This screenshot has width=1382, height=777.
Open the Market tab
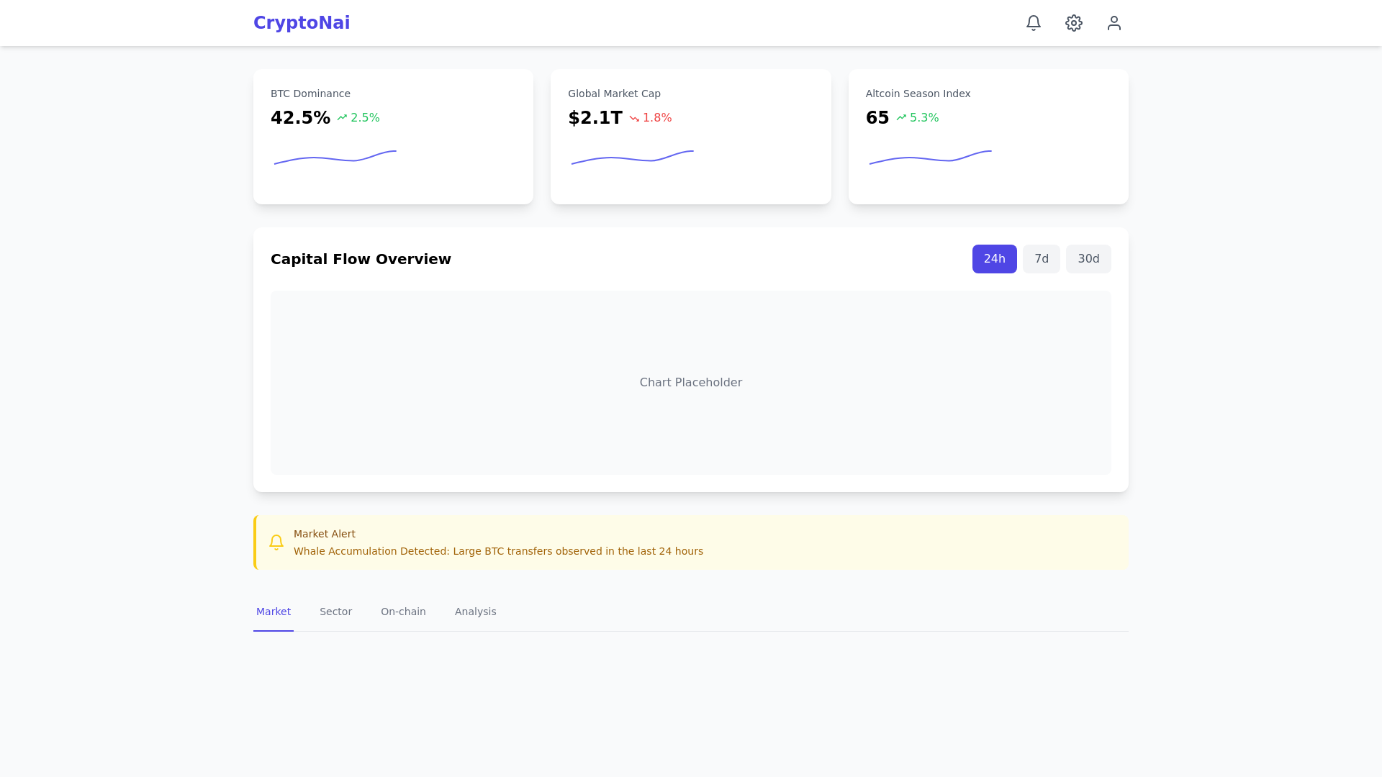pos(274,612)
